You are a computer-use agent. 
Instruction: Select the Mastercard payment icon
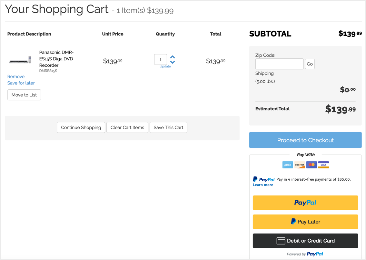312,165
